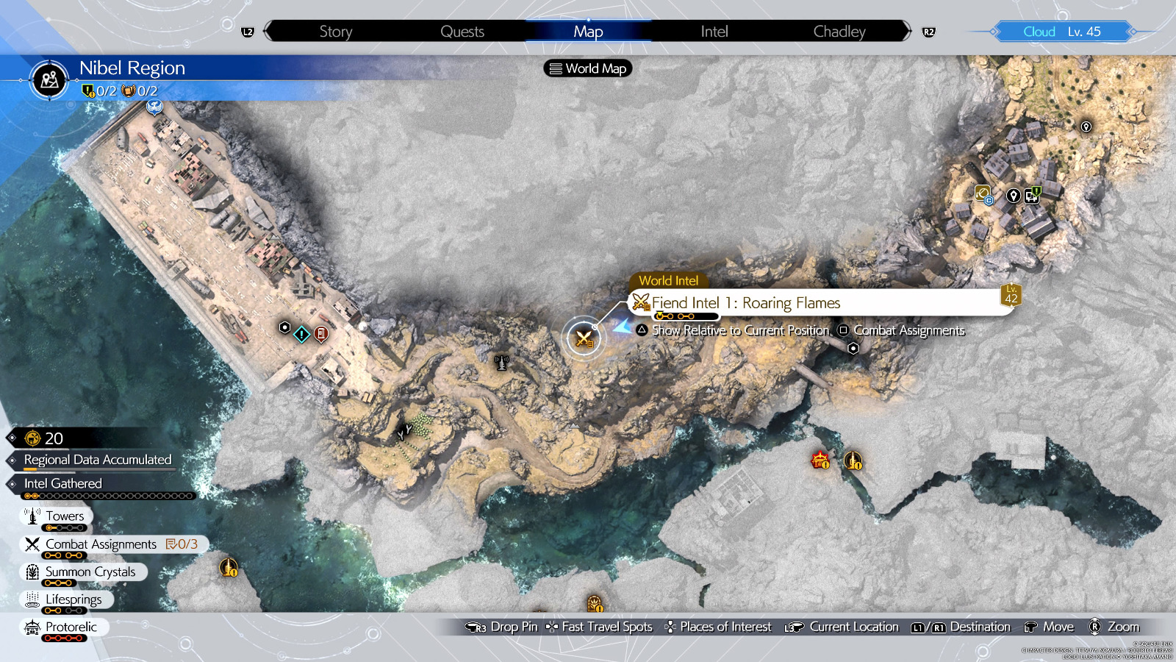Click the location pin above the village
This screenshot has height=662, width=1176.
pyautogui.click(x=1086, y=127)
